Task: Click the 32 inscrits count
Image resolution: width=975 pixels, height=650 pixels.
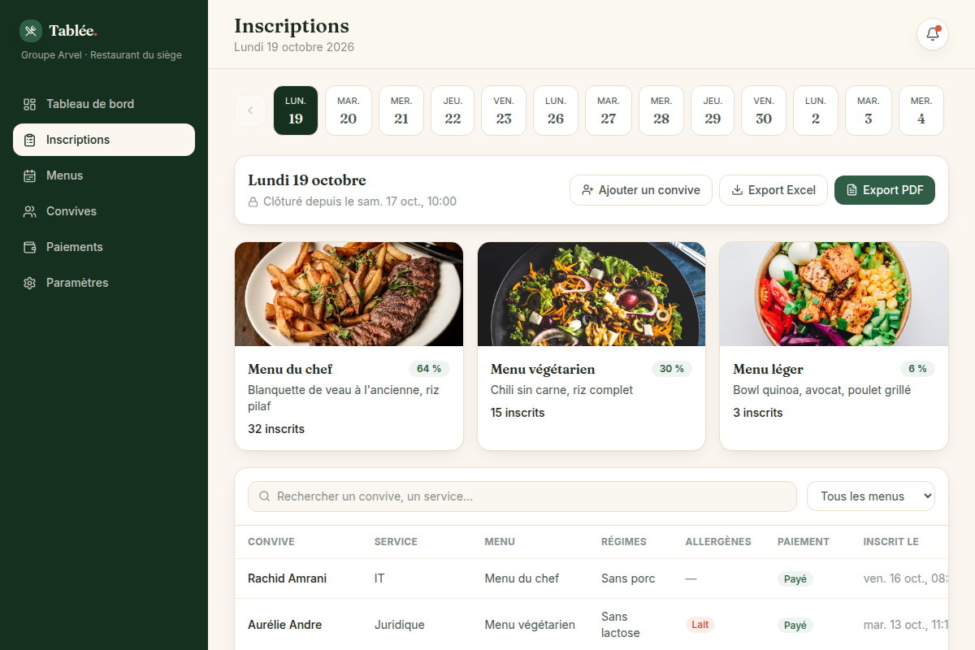Action: pos(276,429)
